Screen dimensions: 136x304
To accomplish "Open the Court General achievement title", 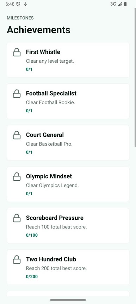I will coord(45,135).
